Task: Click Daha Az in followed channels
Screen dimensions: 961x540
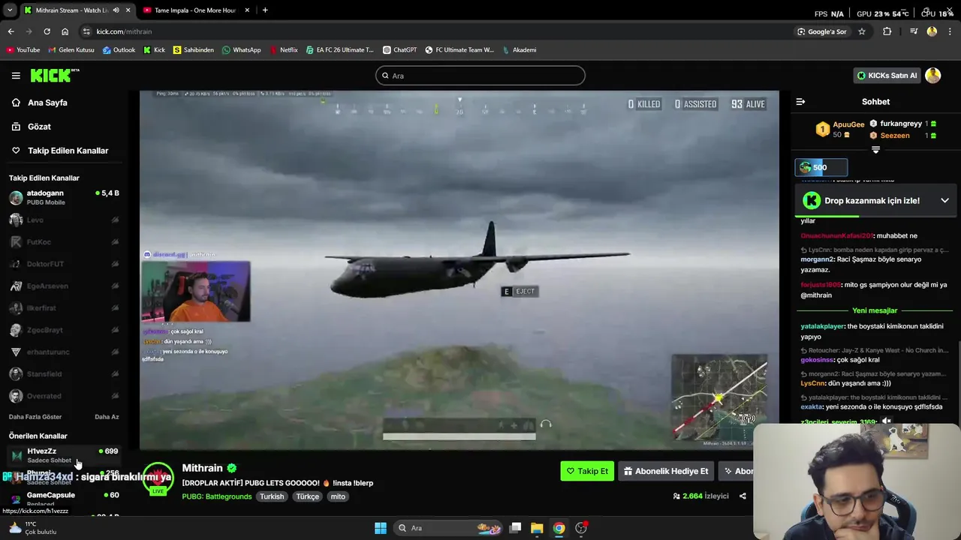Action: click(107, 417)
